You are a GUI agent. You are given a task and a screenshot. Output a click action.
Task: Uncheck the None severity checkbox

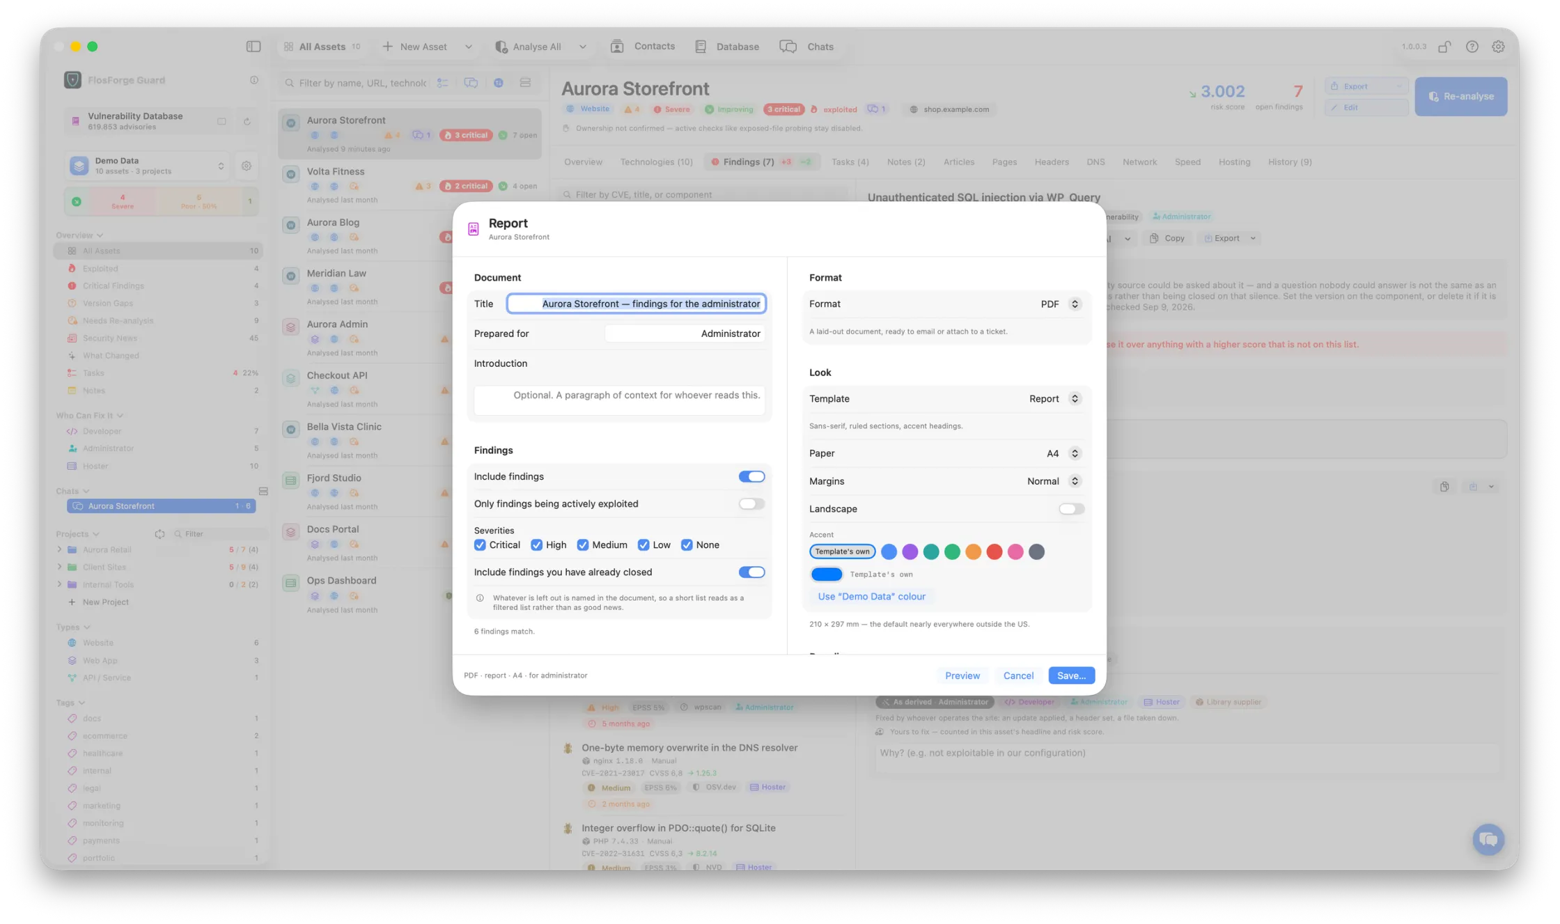point(687,545)
